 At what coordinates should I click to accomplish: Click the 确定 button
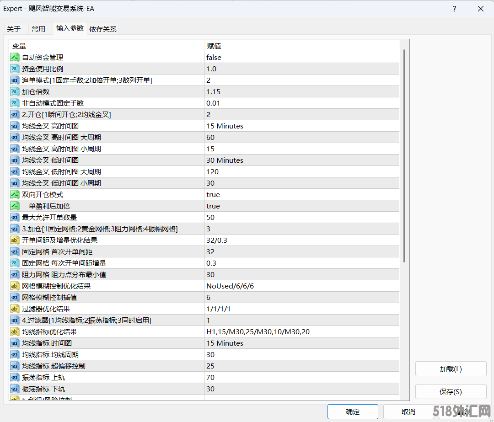tap(353, 411)
